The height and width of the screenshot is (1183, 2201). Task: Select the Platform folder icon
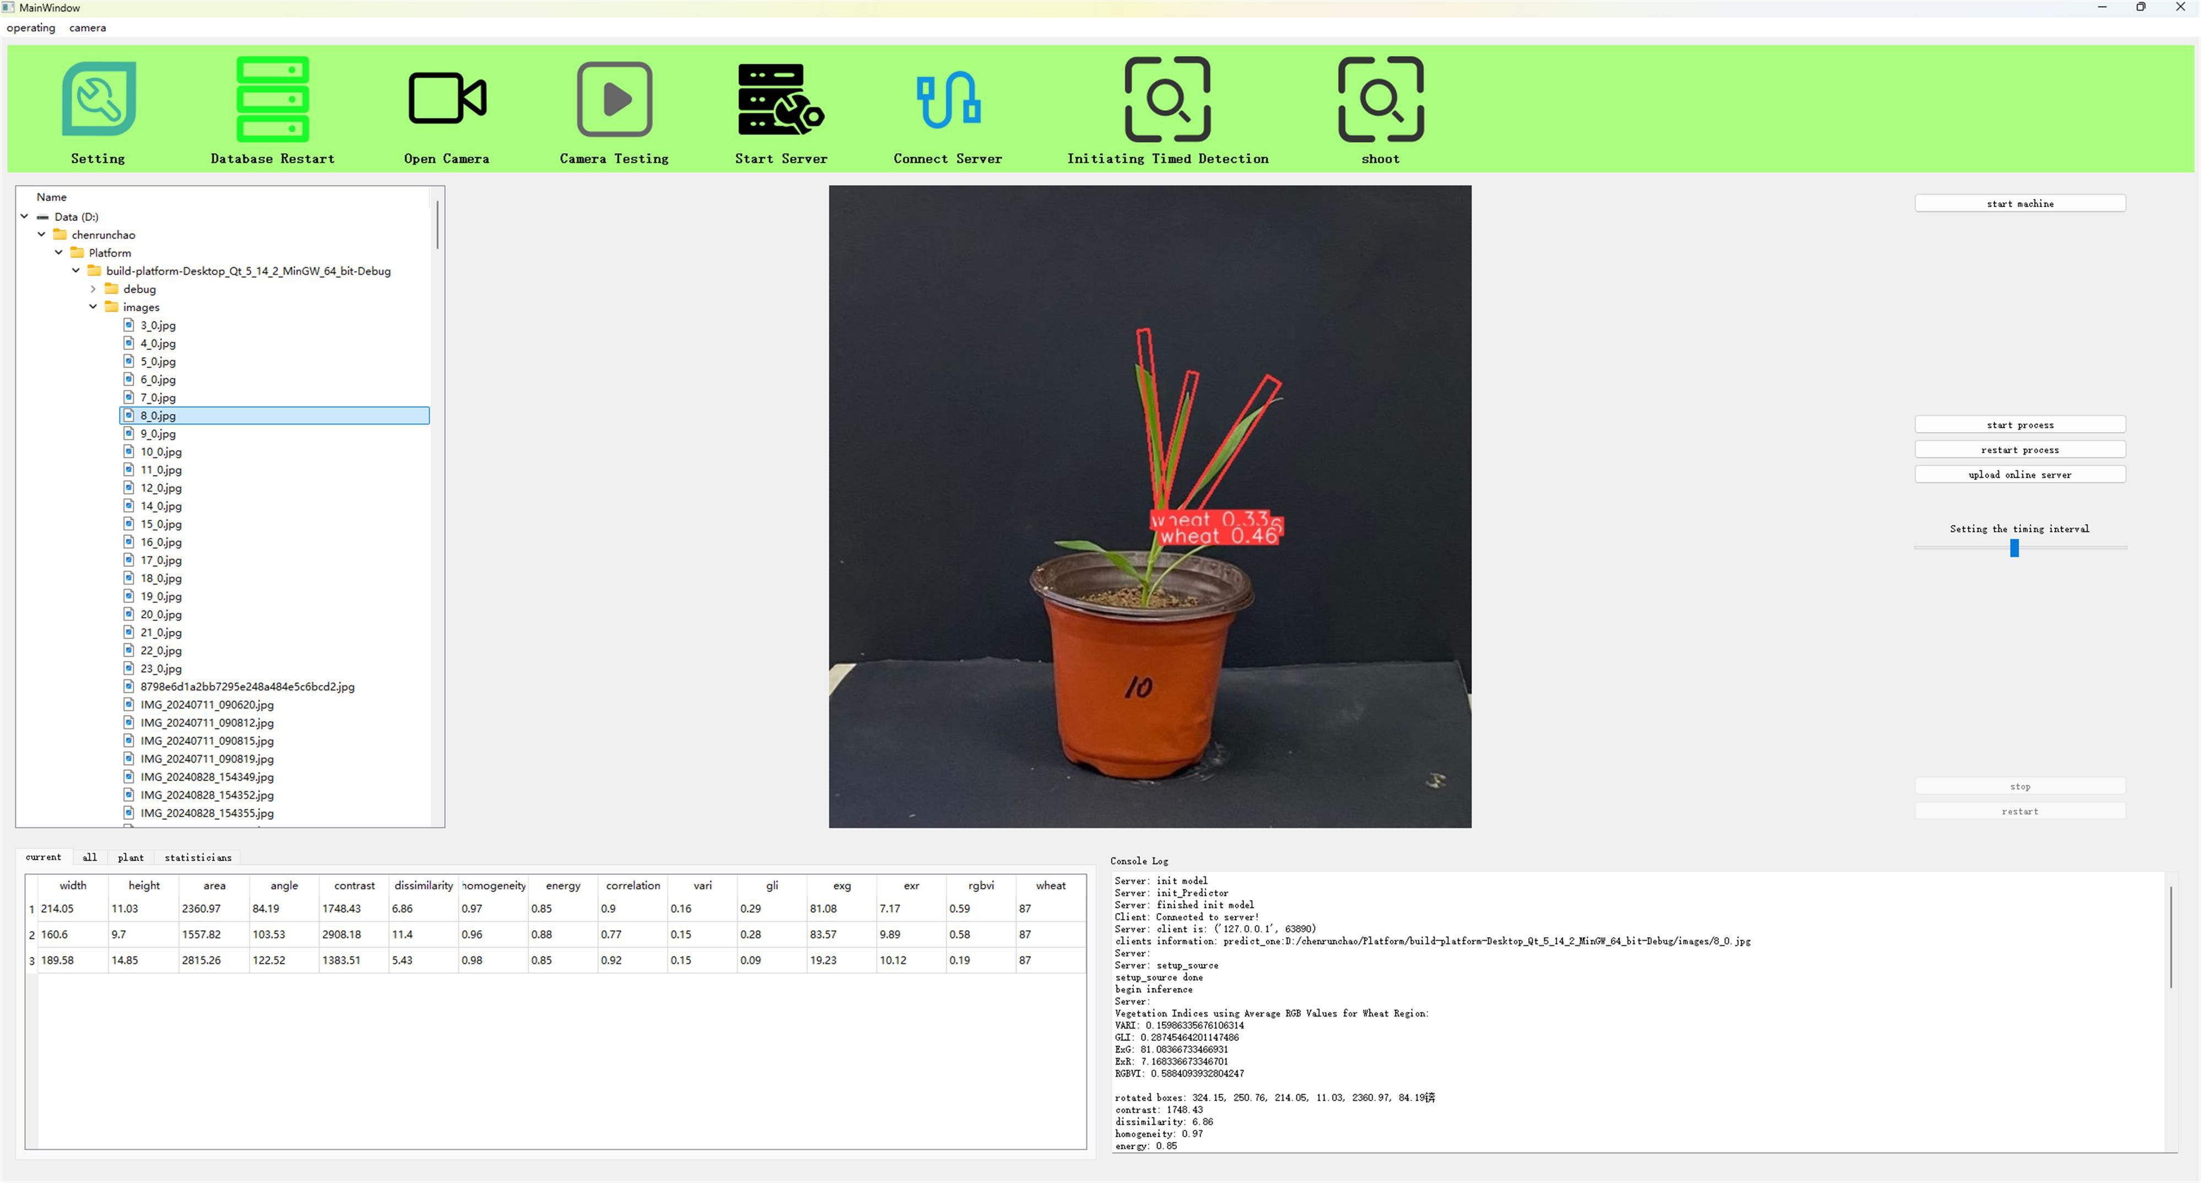coord(77,252)
